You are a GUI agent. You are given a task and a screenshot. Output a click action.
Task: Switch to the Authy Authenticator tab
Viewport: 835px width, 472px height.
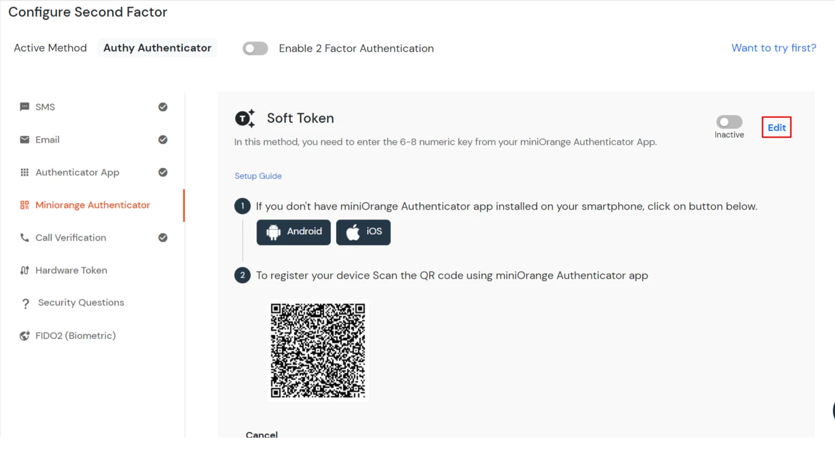click(x=157, y=48)
